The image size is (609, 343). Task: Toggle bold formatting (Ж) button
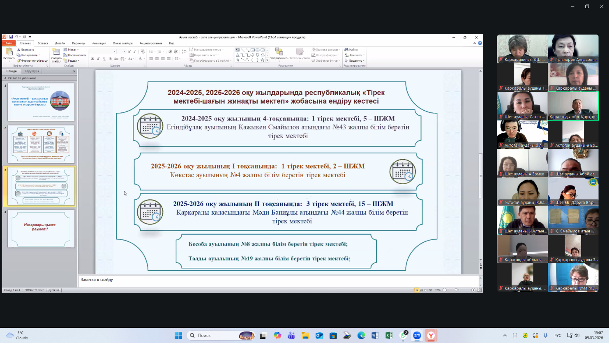(x=92, y=59)
